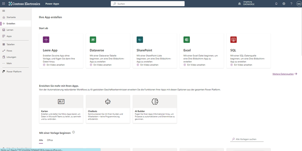The width and height of the screenshot is (302, 151).
Task: Click the Contoso Electronics logo
Action: pos(25,4)
